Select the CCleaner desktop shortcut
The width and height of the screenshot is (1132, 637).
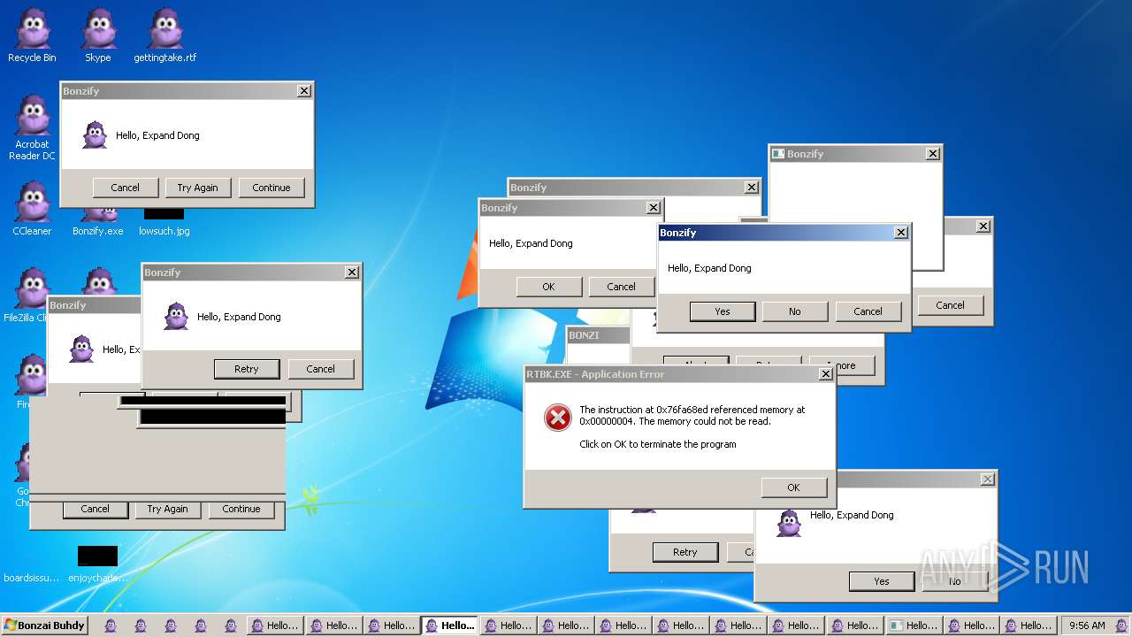32,209
